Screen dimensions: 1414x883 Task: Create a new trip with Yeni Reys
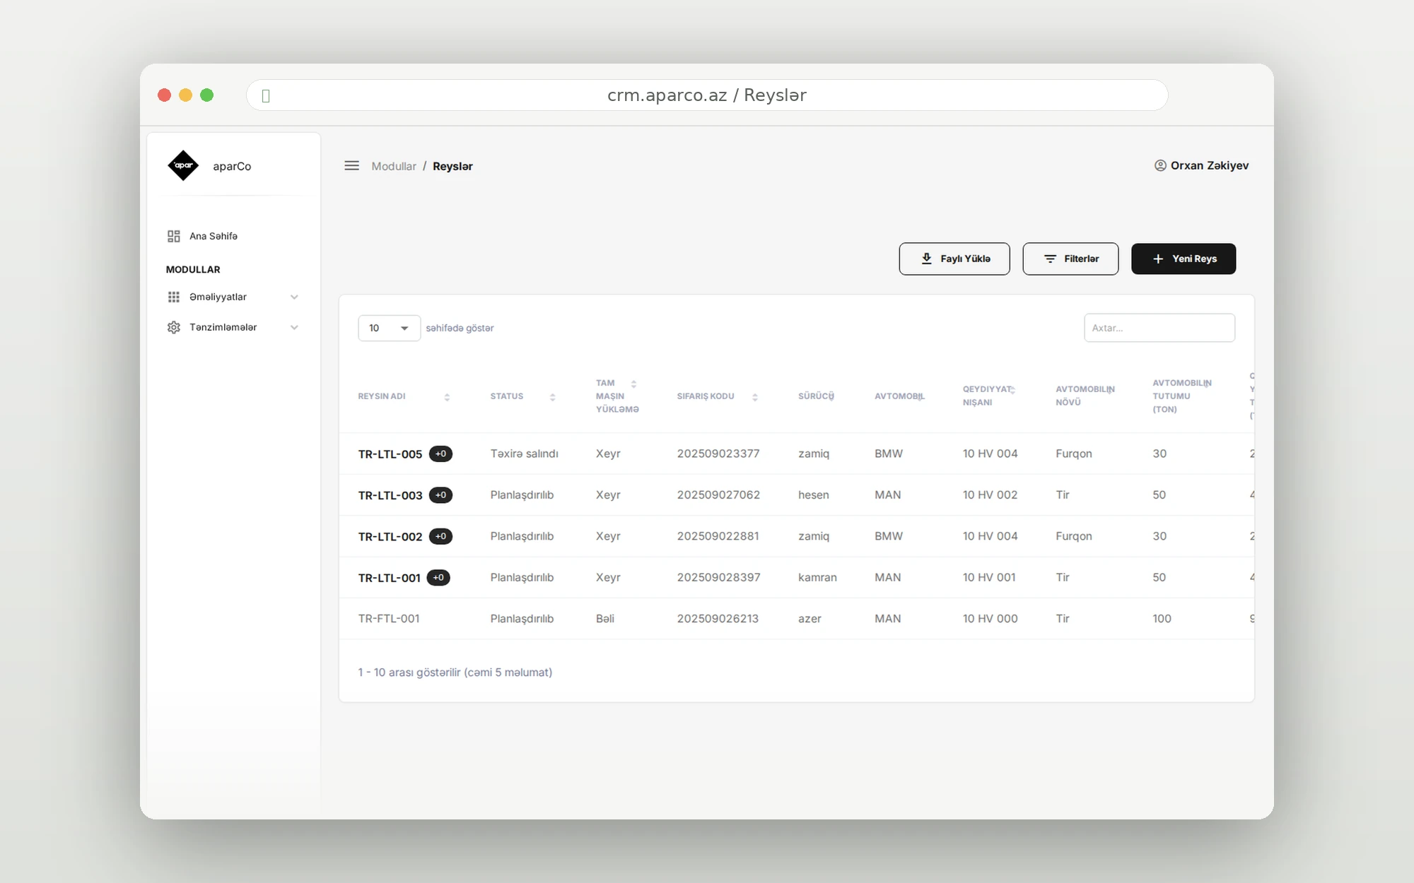[1184, 259]
